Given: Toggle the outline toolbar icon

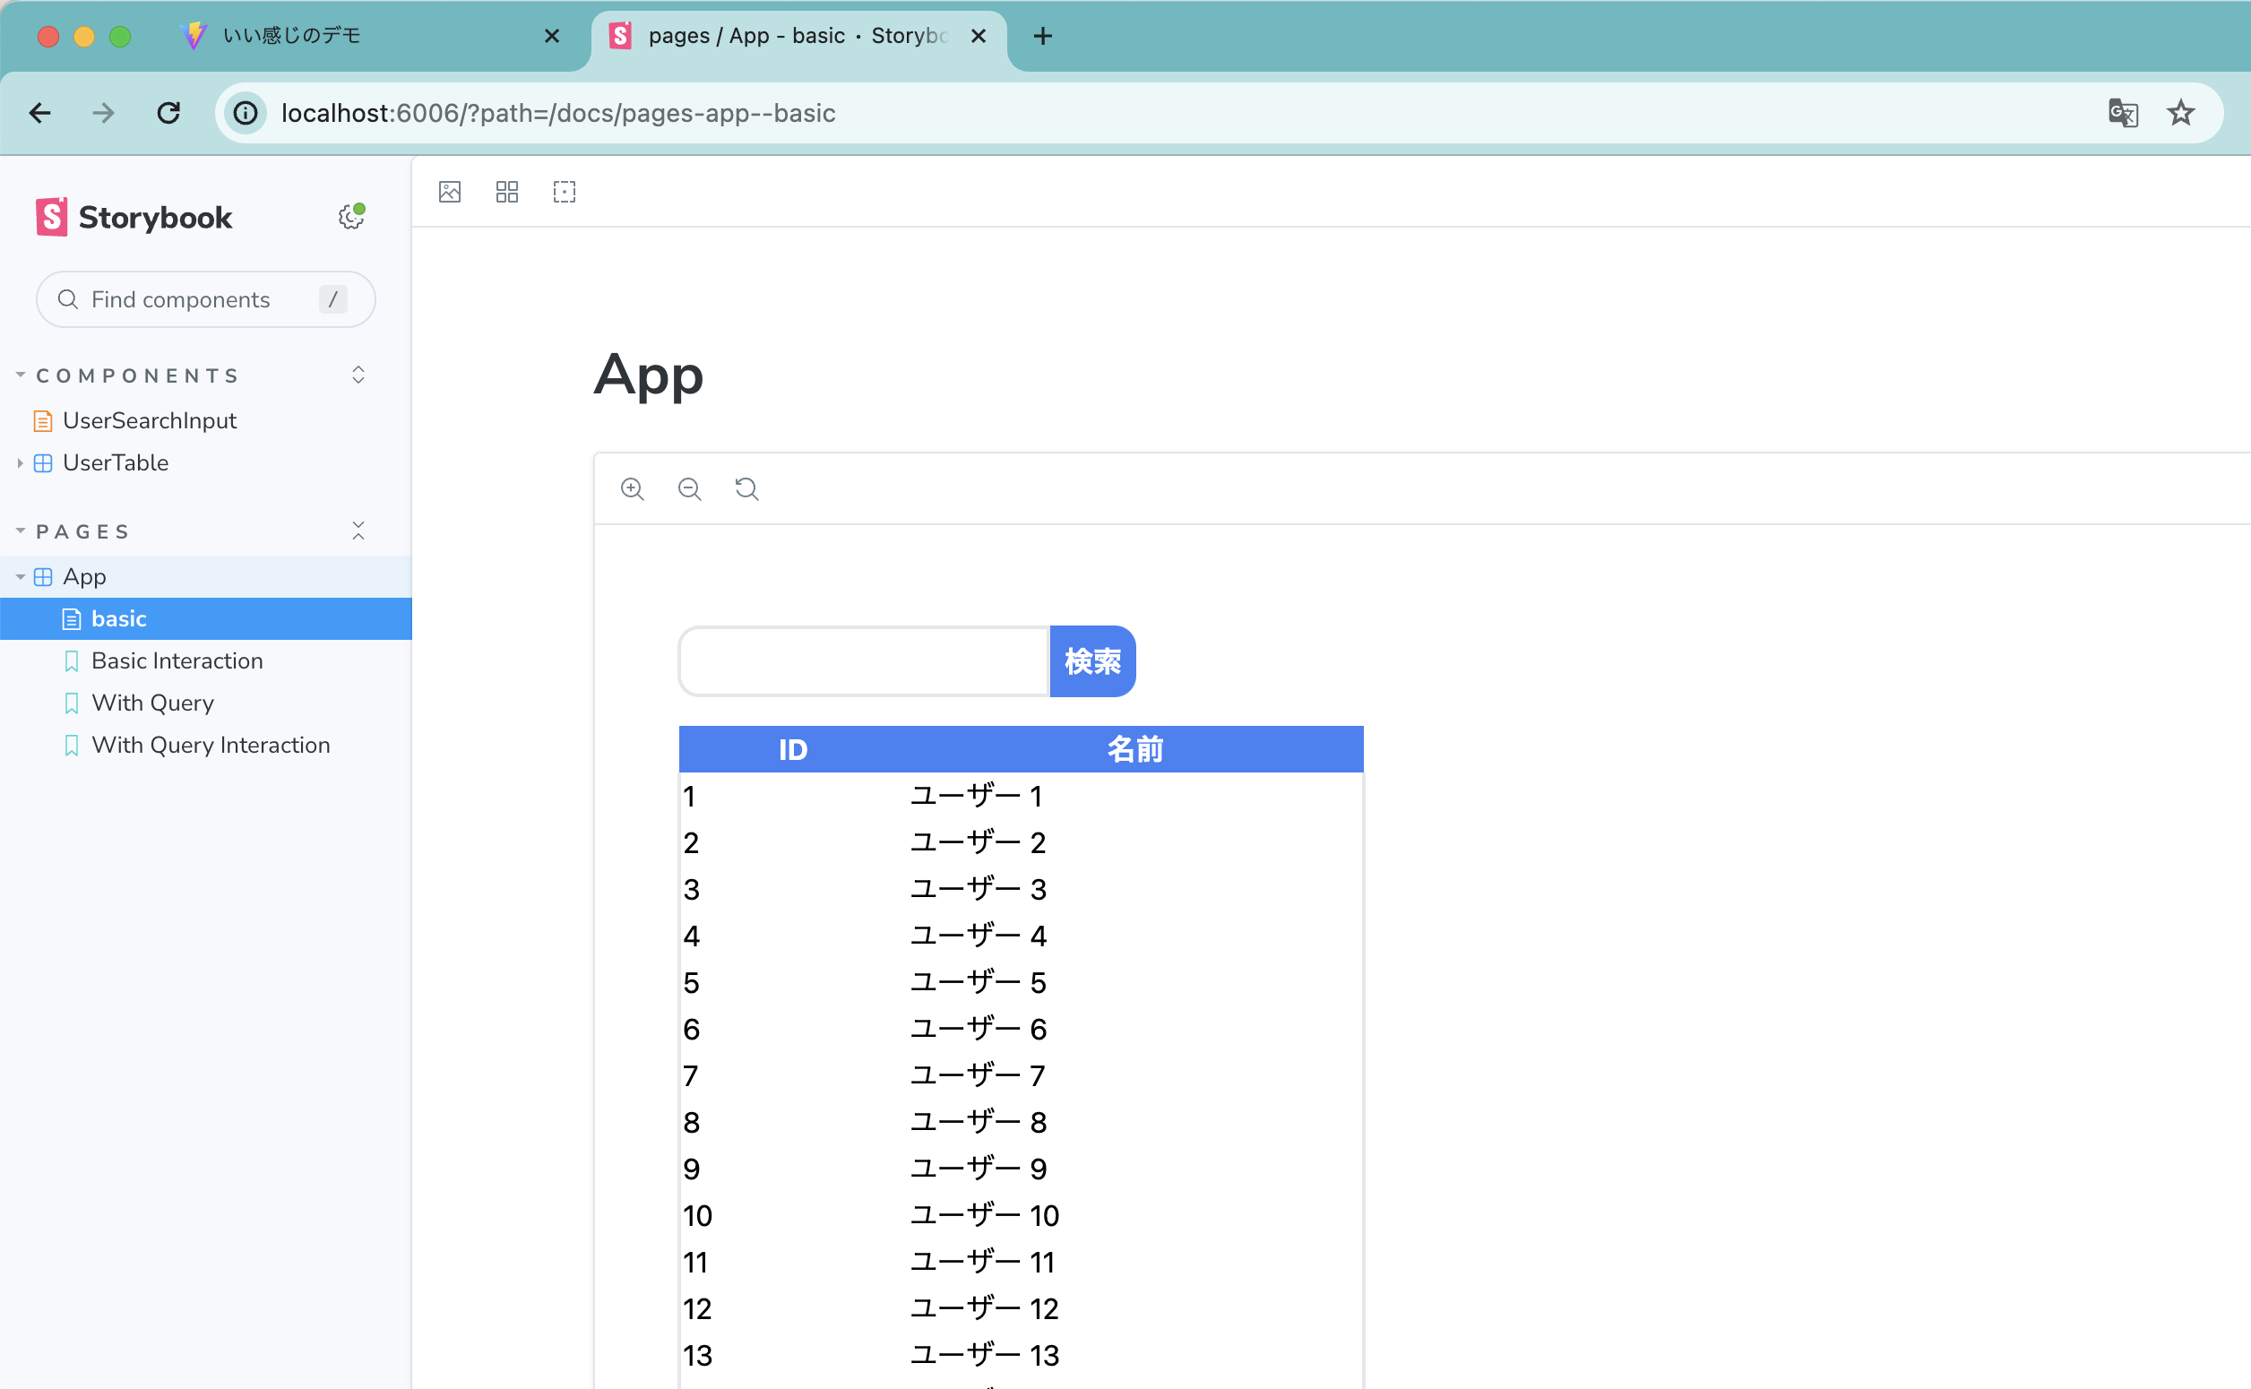Looking at the screenshot, I should 564,192.
